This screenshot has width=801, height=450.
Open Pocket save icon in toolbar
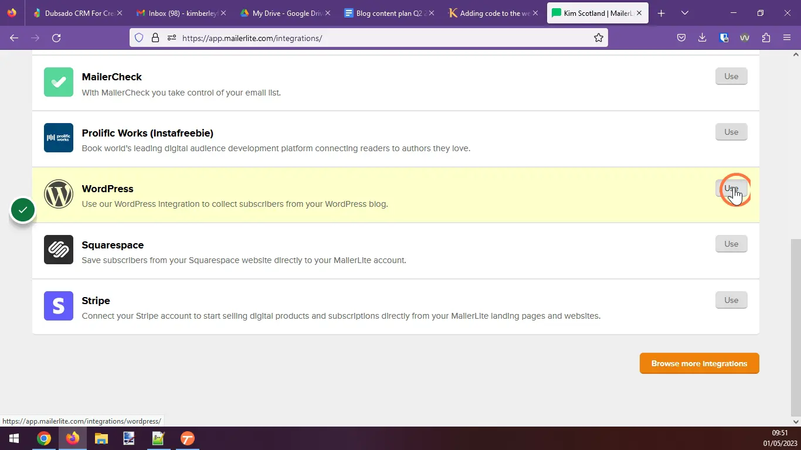[x=681, y=38]
